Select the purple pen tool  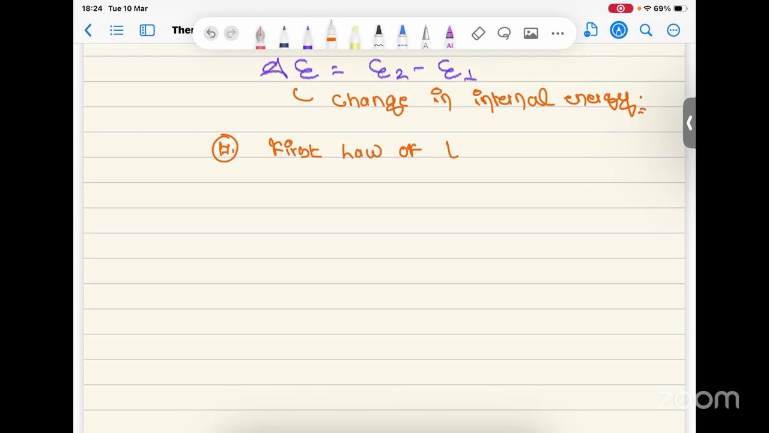click(x=308, y=36)
